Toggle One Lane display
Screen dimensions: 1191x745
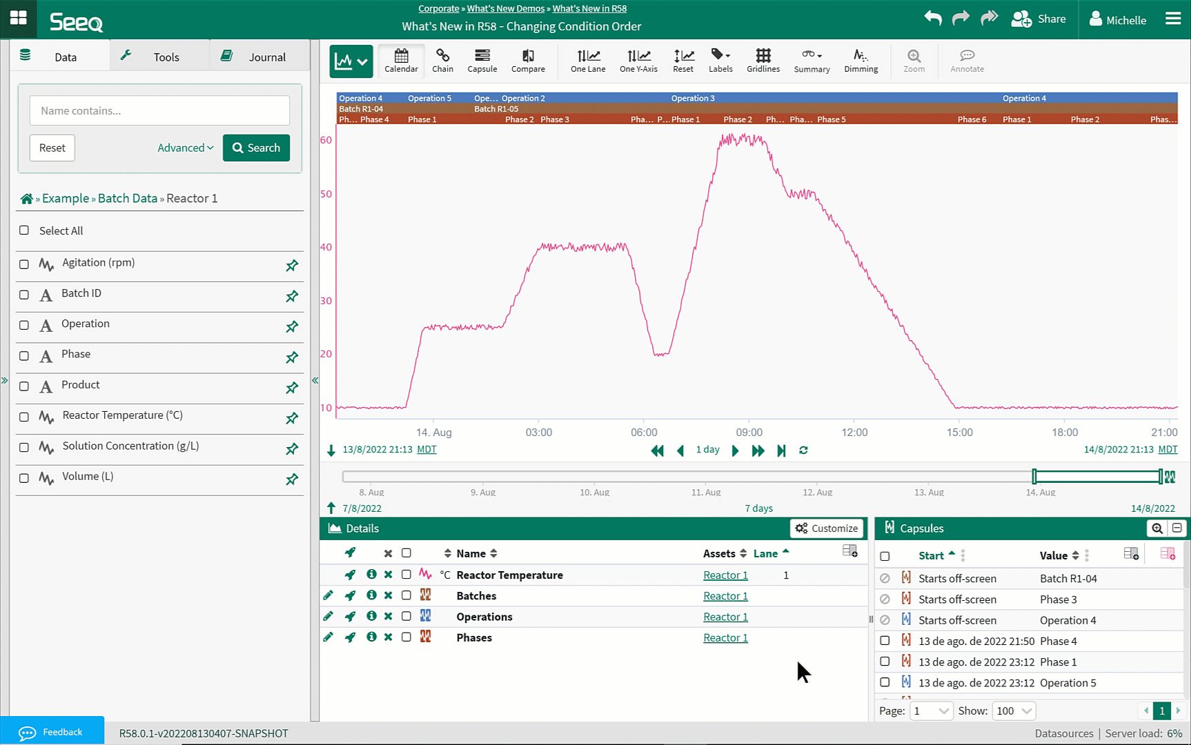[x=587, y=60]
